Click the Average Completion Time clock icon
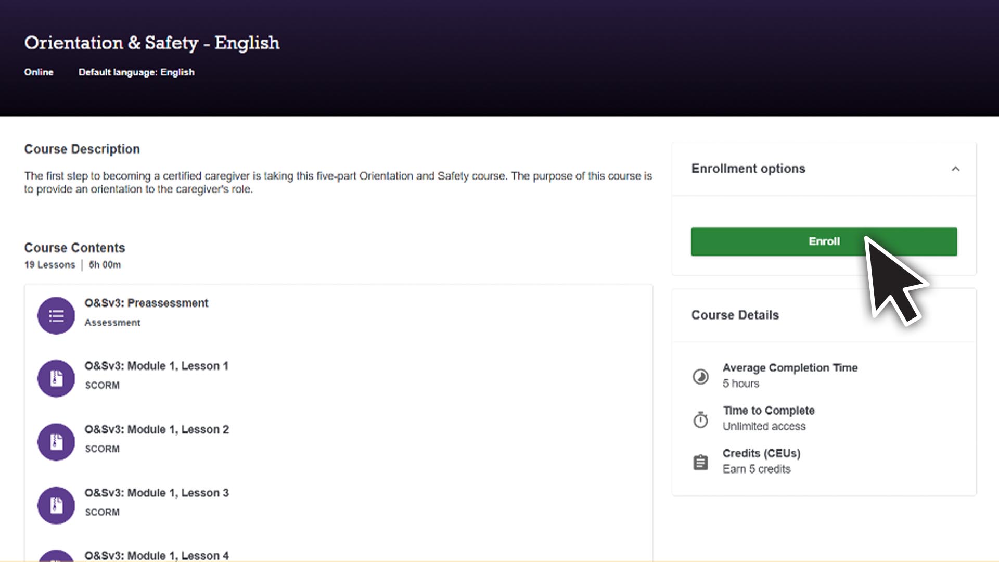The width and height of the screenshot is (999, 562). click(x=700, y=376)
